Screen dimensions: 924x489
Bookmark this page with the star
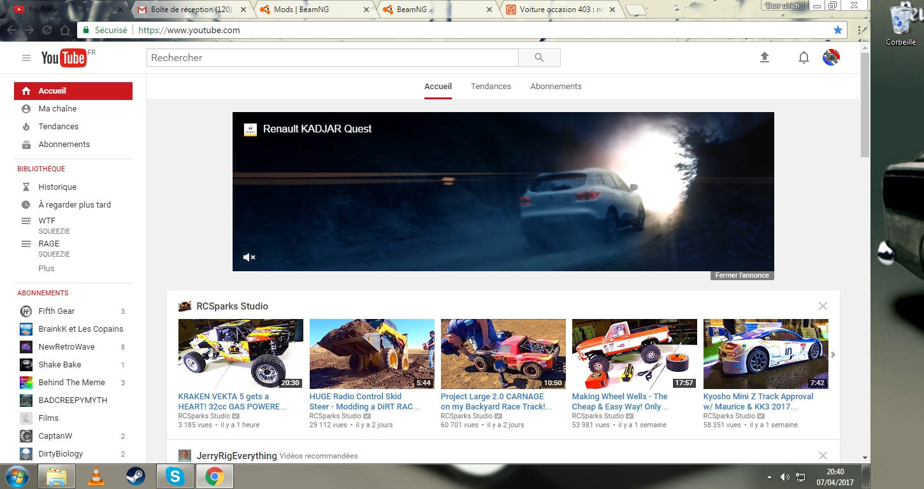838,30
